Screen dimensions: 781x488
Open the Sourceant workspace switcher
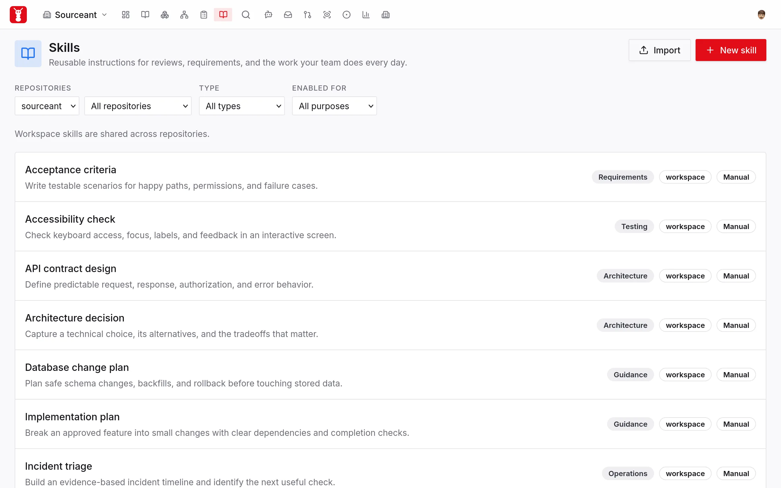pyautogui.click(x=75, y=15)
